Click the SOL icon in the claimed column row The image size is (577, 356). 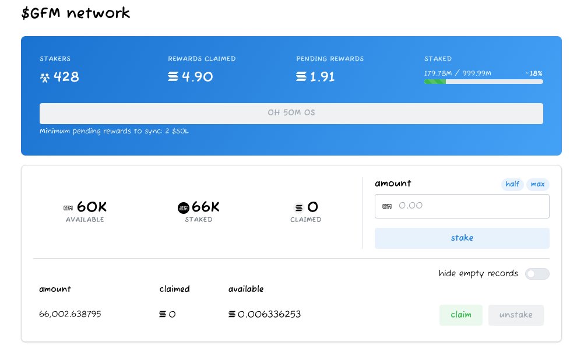point(162,314)
